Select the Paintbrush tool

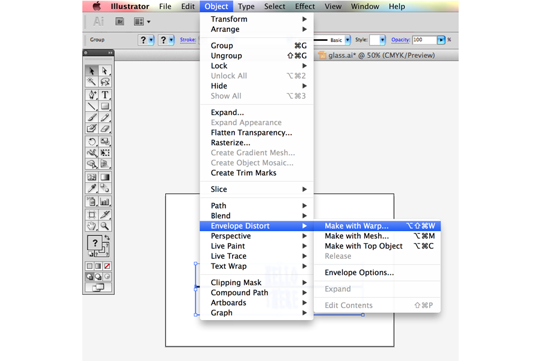(92, 117)
